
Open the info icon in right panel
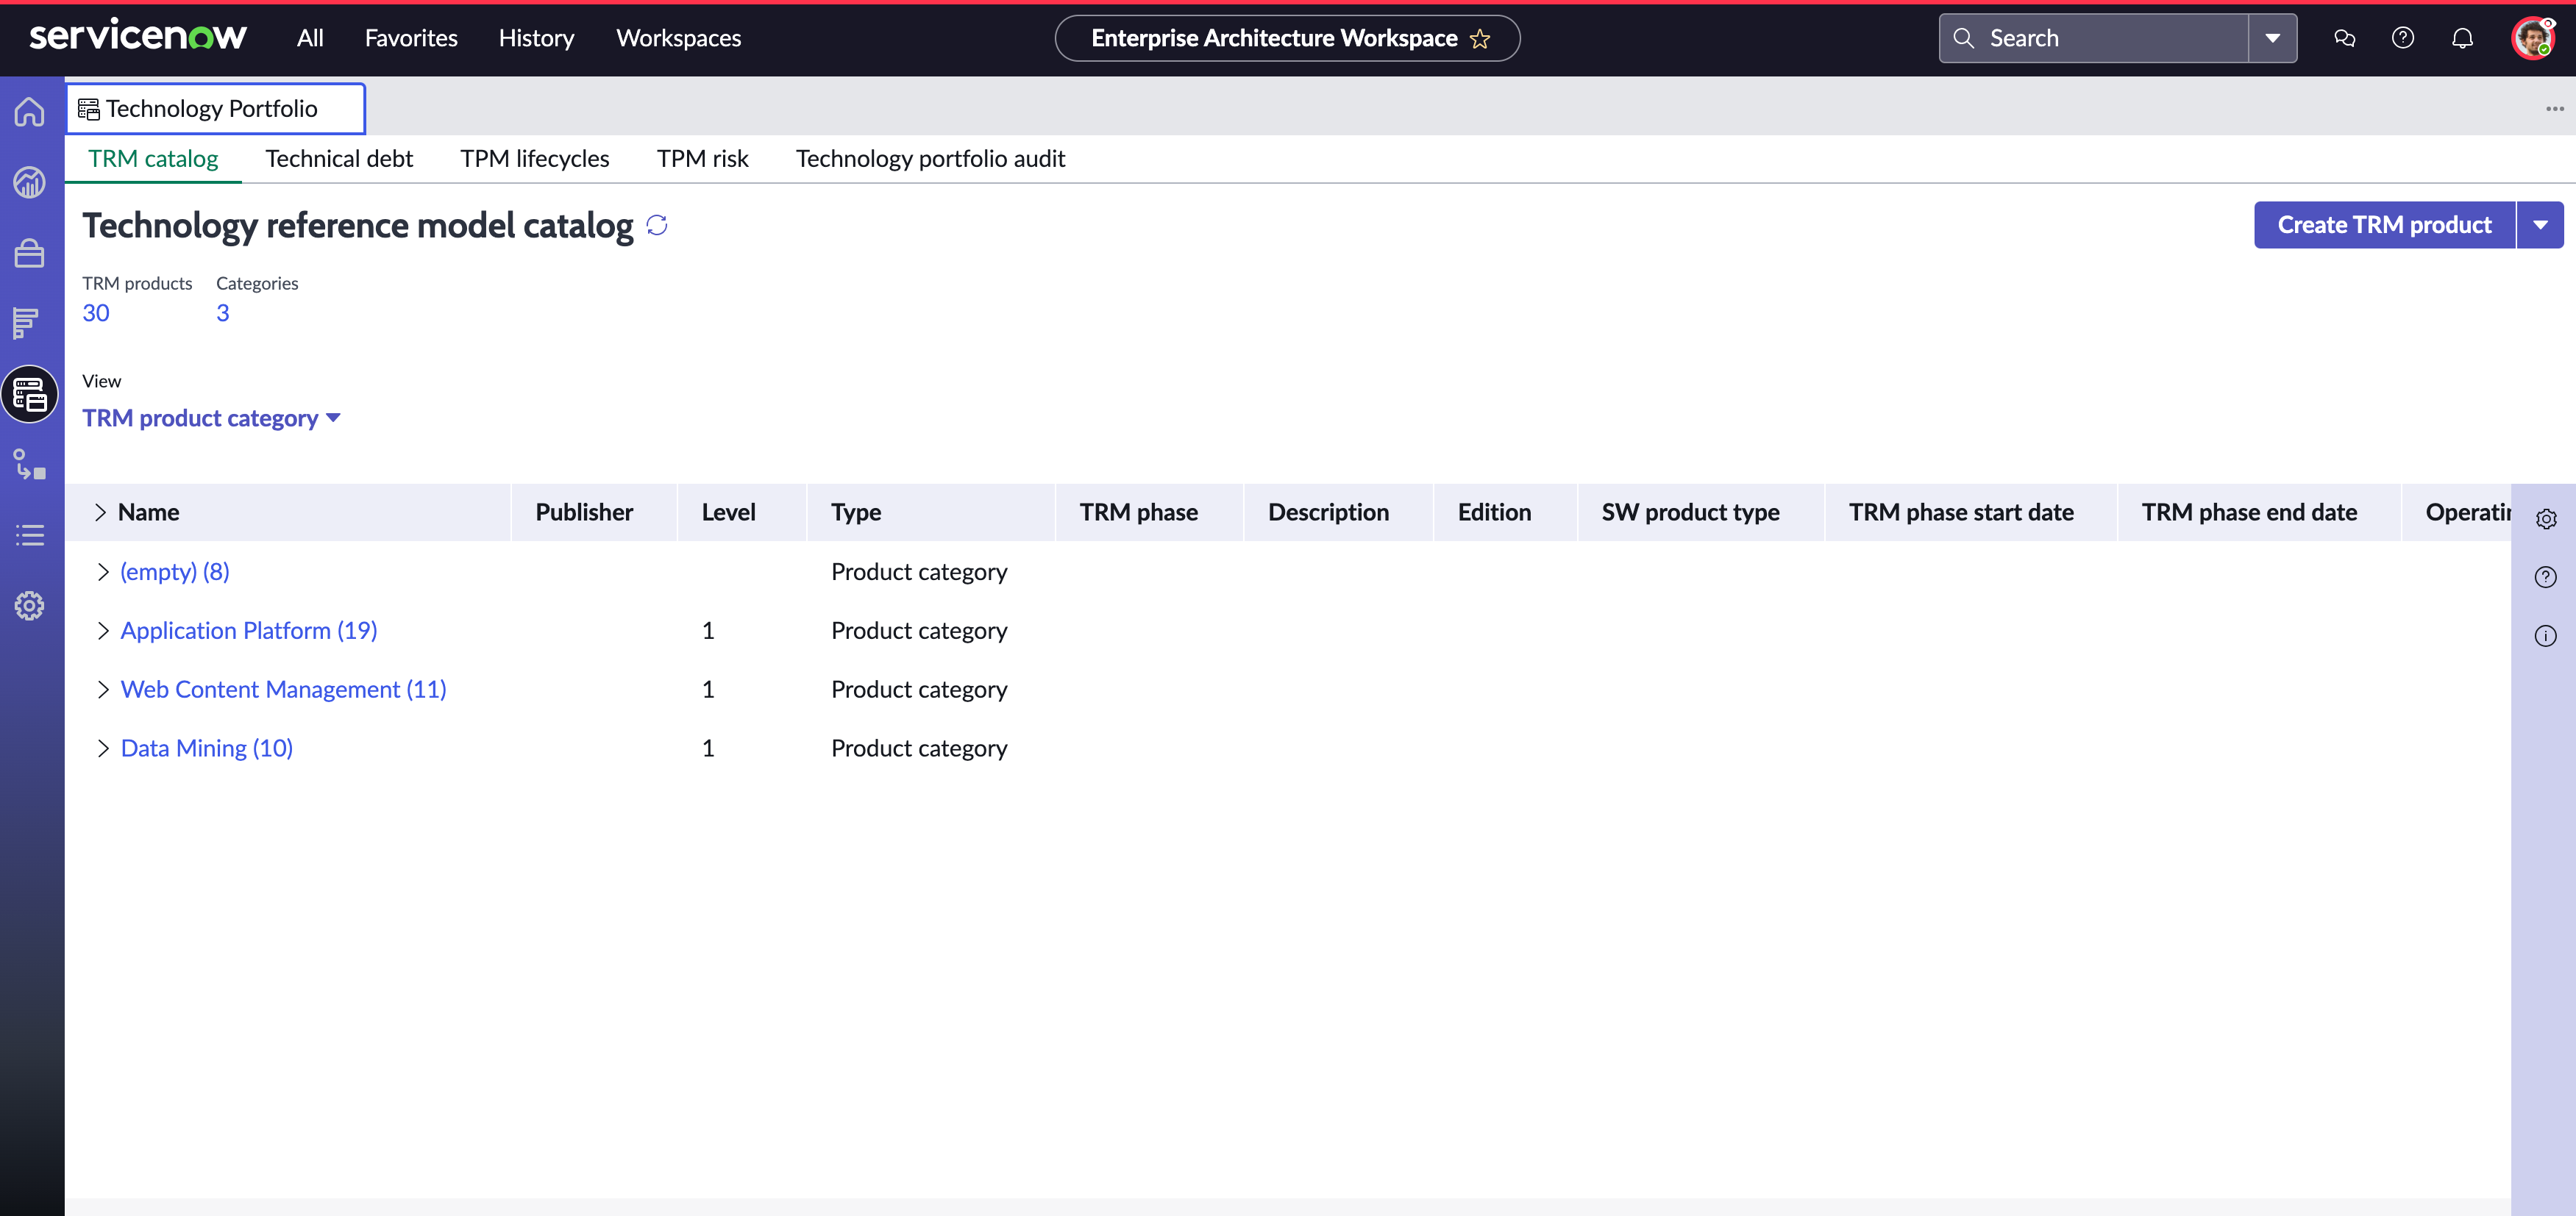pos(2546,635)
